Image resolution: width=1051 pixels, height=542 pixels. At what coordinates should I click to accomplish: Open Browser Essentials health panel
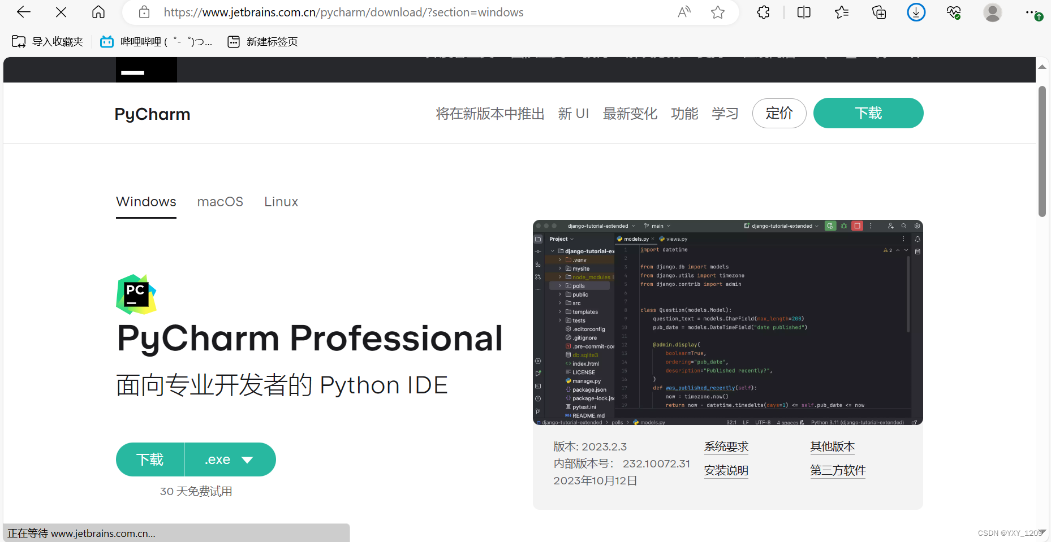click(954, 12)
